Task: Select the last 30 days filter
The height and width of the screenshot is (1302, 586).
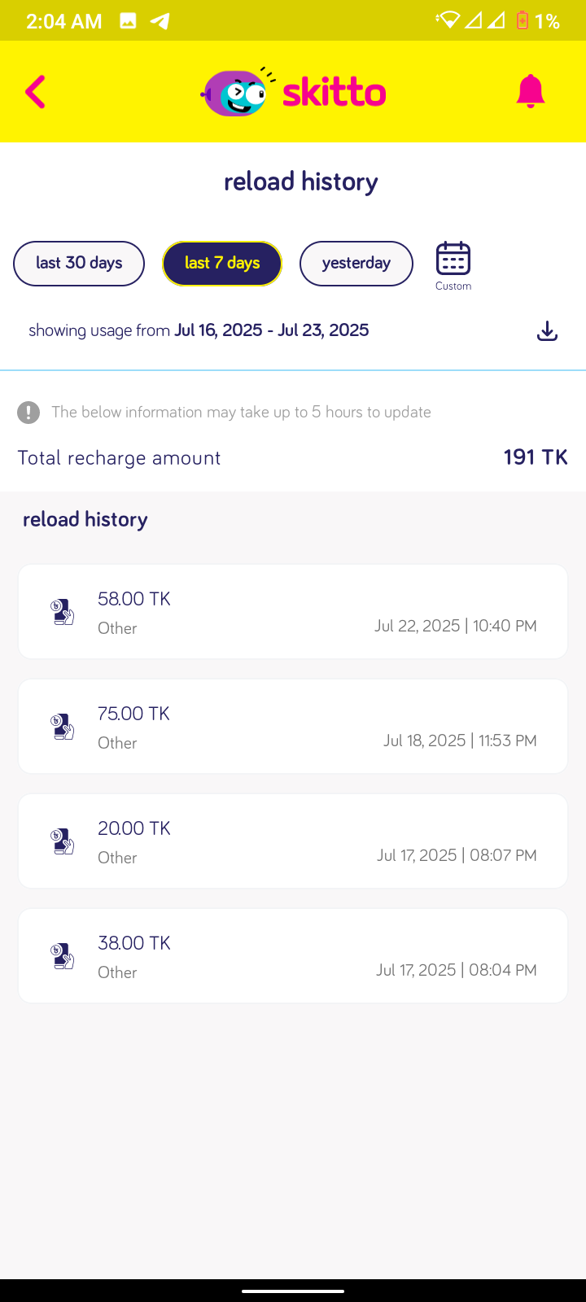Action: point(79,264)
